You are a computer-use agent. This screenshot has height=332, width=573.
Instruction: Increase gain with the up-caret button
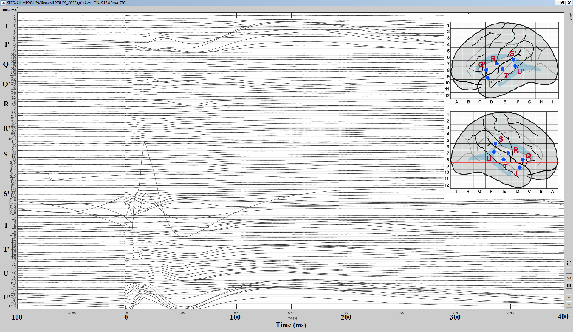569,297
